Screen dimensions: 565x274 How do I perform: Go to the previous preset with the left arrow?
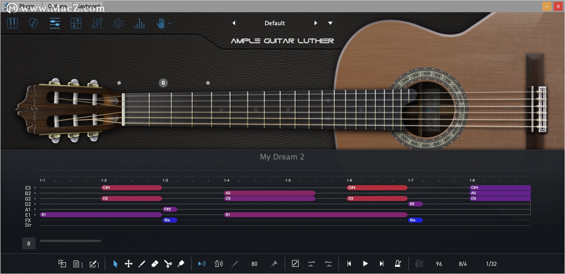[x=234, y=23]
